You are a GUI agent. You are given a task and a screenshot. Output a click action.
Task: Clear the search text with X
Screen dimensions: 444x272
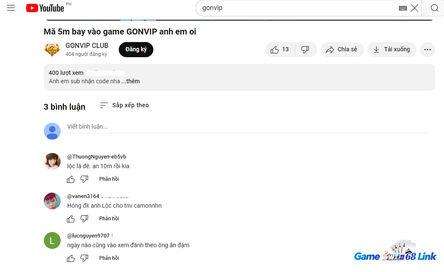coord(415,8)
